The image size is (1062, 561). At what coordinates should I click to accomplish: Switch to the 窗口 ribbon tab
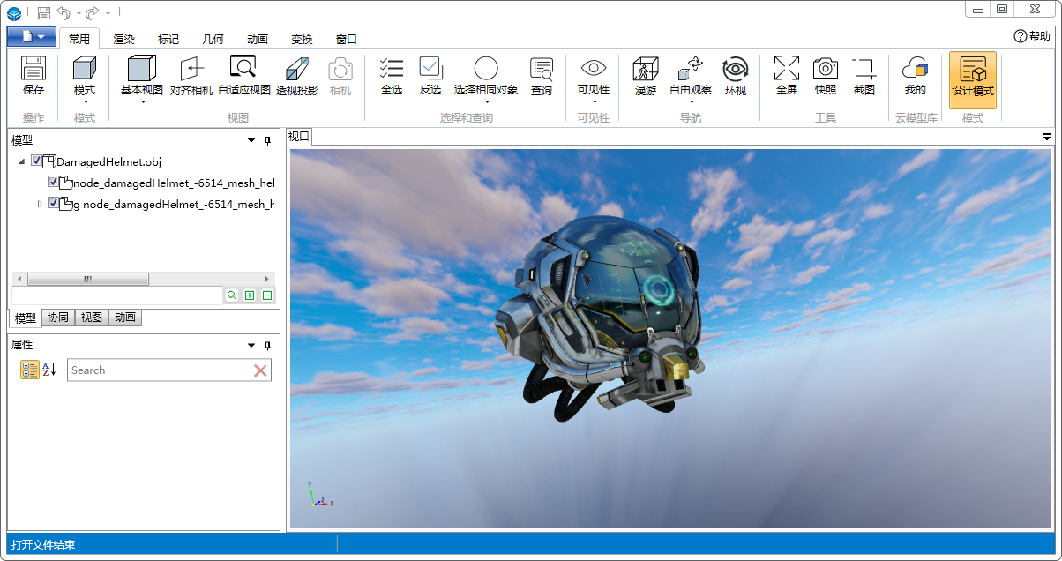click(347, 39)
